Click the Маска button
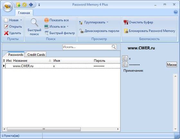 click(172, 65)
